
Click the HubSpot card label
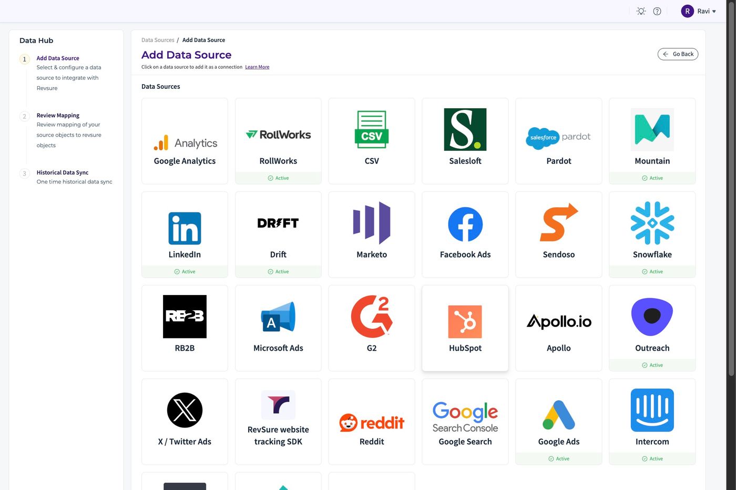[x=465, y=348]
